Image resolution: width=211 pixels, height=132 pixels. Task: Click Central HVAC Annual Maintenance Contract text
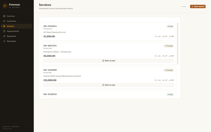click(62, 76)
